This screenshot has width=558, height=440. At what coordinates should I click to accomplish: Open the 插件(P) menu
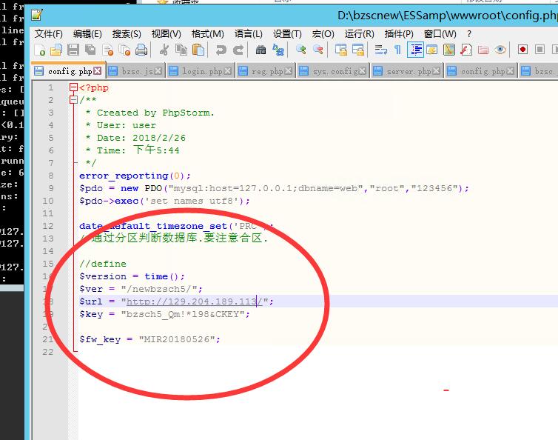point(399,34)
